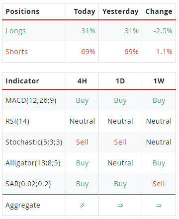
Task: Select the 1W column header
Action: [x=159, y=81]
